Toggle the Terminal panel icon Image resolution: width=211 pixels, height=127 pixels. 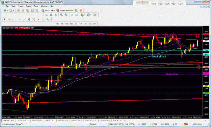click(x=32, y=10)
